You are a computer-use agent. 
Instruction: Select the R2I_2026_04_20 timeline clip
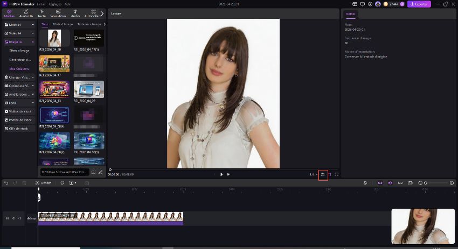110,218
